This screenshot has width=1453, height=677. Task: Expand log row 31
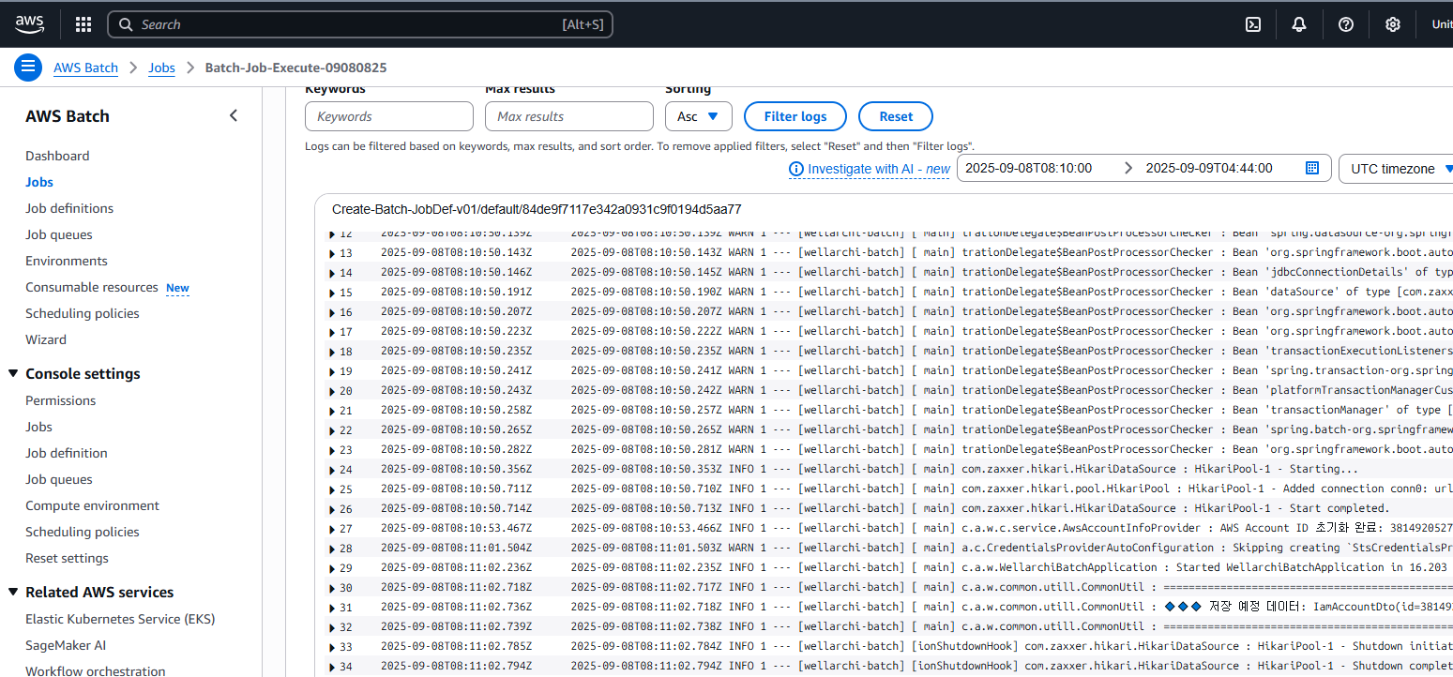[x=332, y=608]
